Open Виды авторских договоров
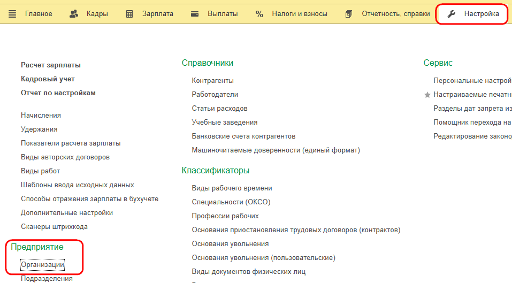The width and height of the screenshot is (512, 283). point(65,157)
